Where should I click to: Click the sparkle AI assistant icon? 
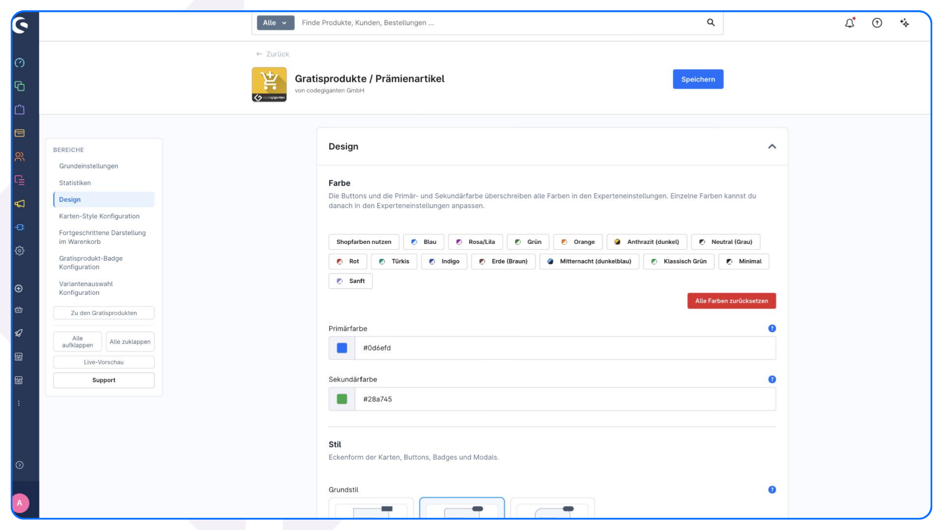point(905,23)
